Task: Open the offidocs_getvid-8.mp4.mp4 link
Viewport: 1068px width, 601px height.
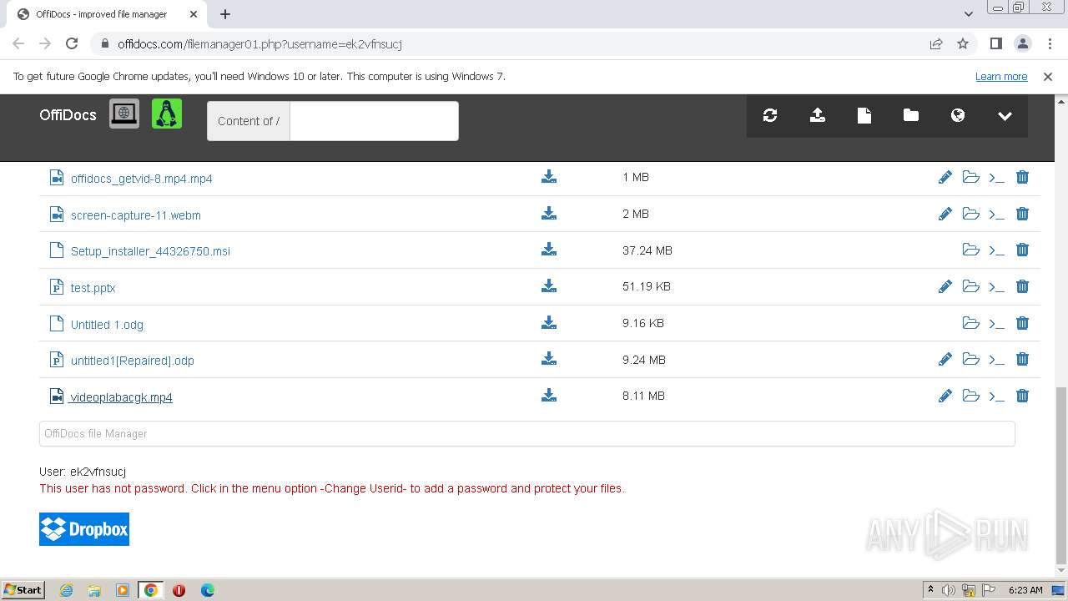Action: point(141,179)
